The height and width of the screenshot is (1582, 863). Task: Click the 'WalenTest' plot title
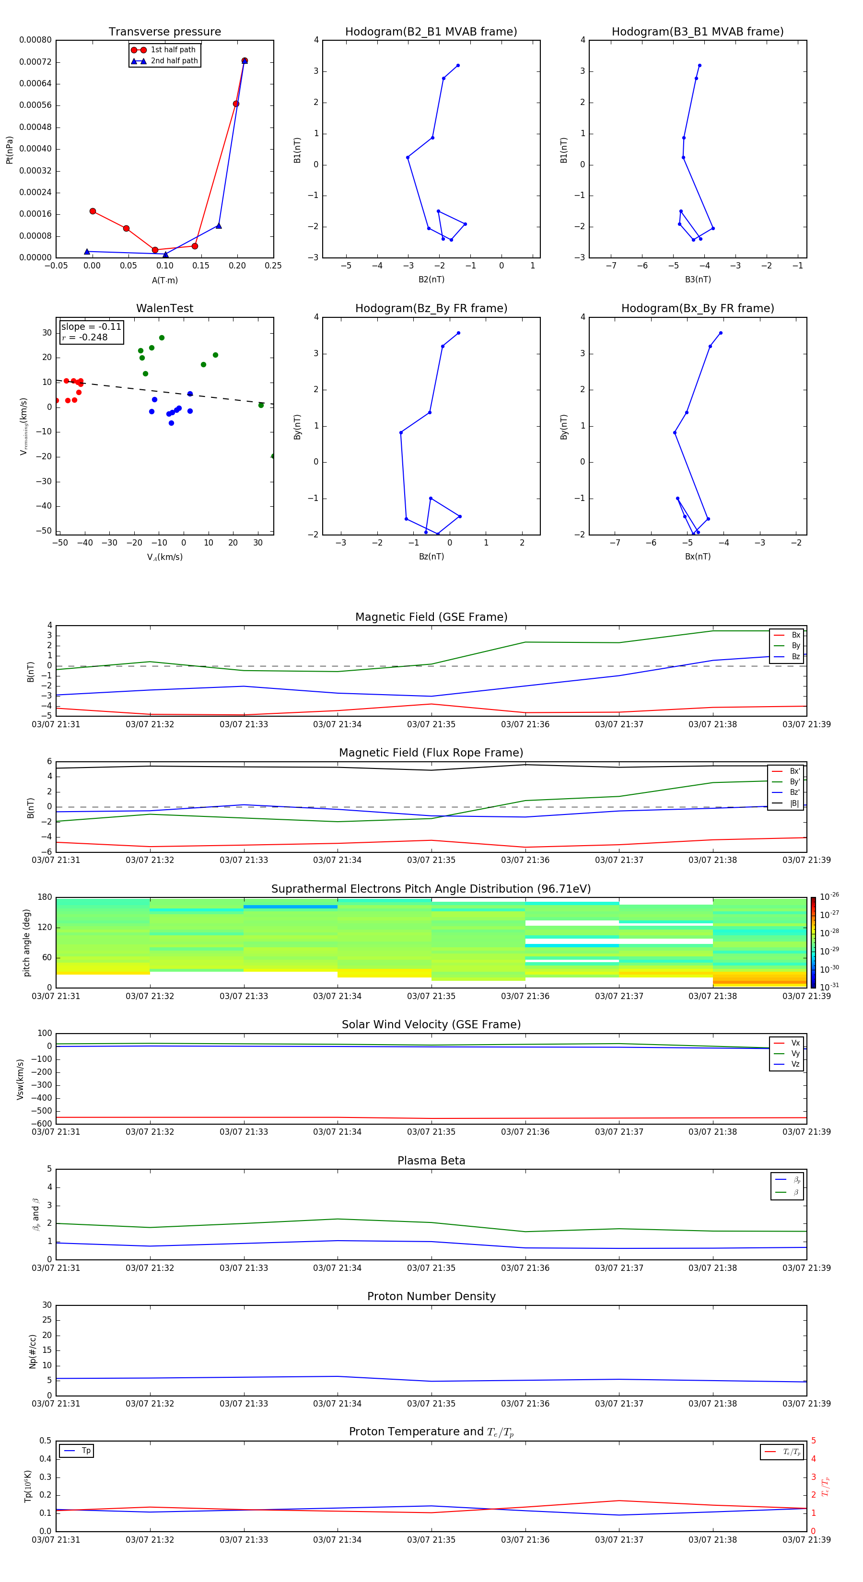click(164, 308)
